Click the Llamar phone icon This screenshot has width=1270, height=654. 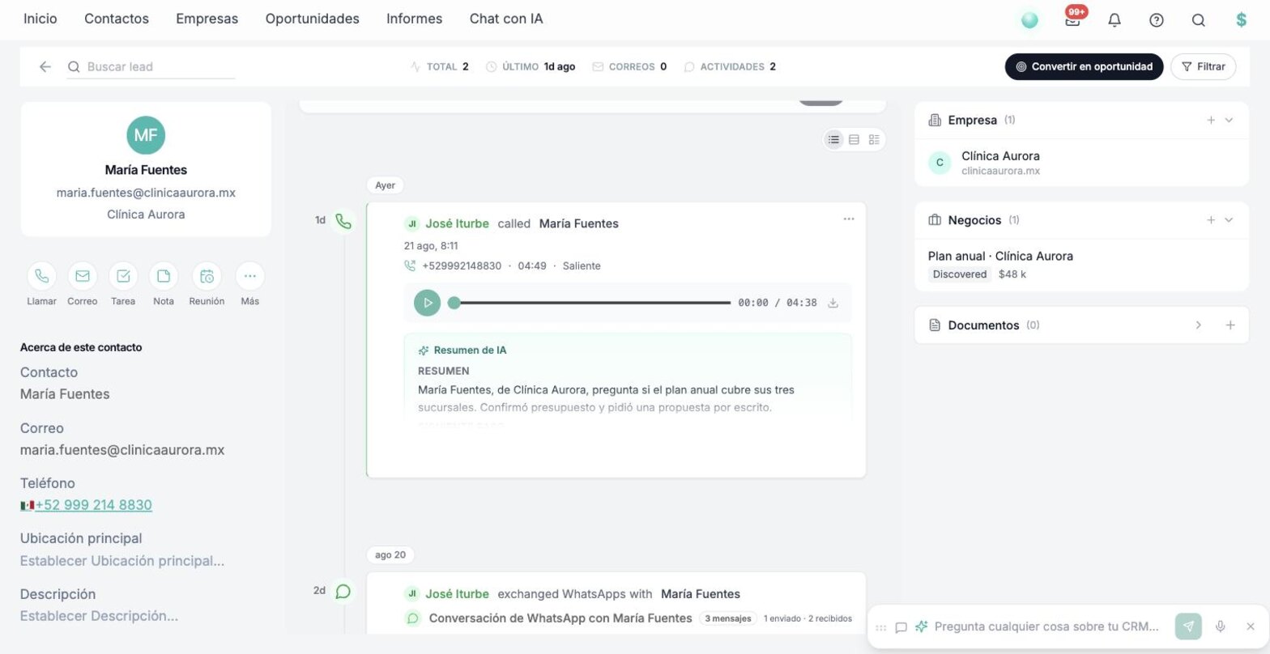point(41,276)
